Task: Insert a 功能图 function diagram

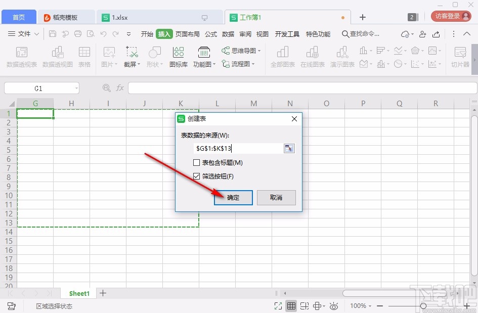Action: tap(202, 56)
